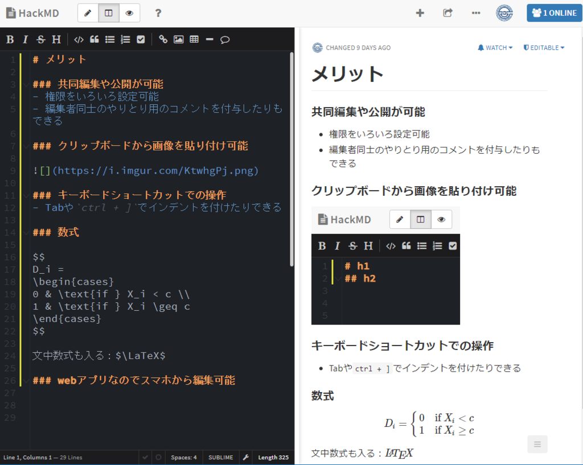Click the editor vertical scrollbar
583x465 pixels.
(x=291, y=159)
